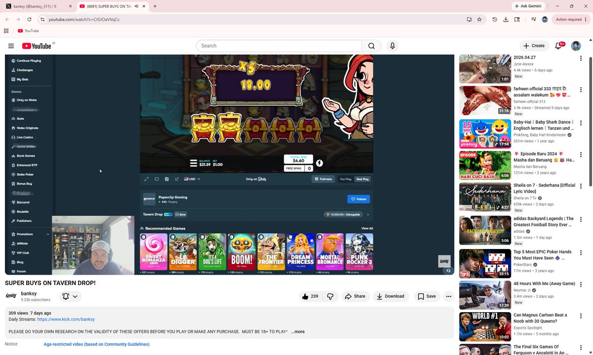593x355 pixels.
Task: Open options menu for 2026.04.27 video
Action: point(581,58)
